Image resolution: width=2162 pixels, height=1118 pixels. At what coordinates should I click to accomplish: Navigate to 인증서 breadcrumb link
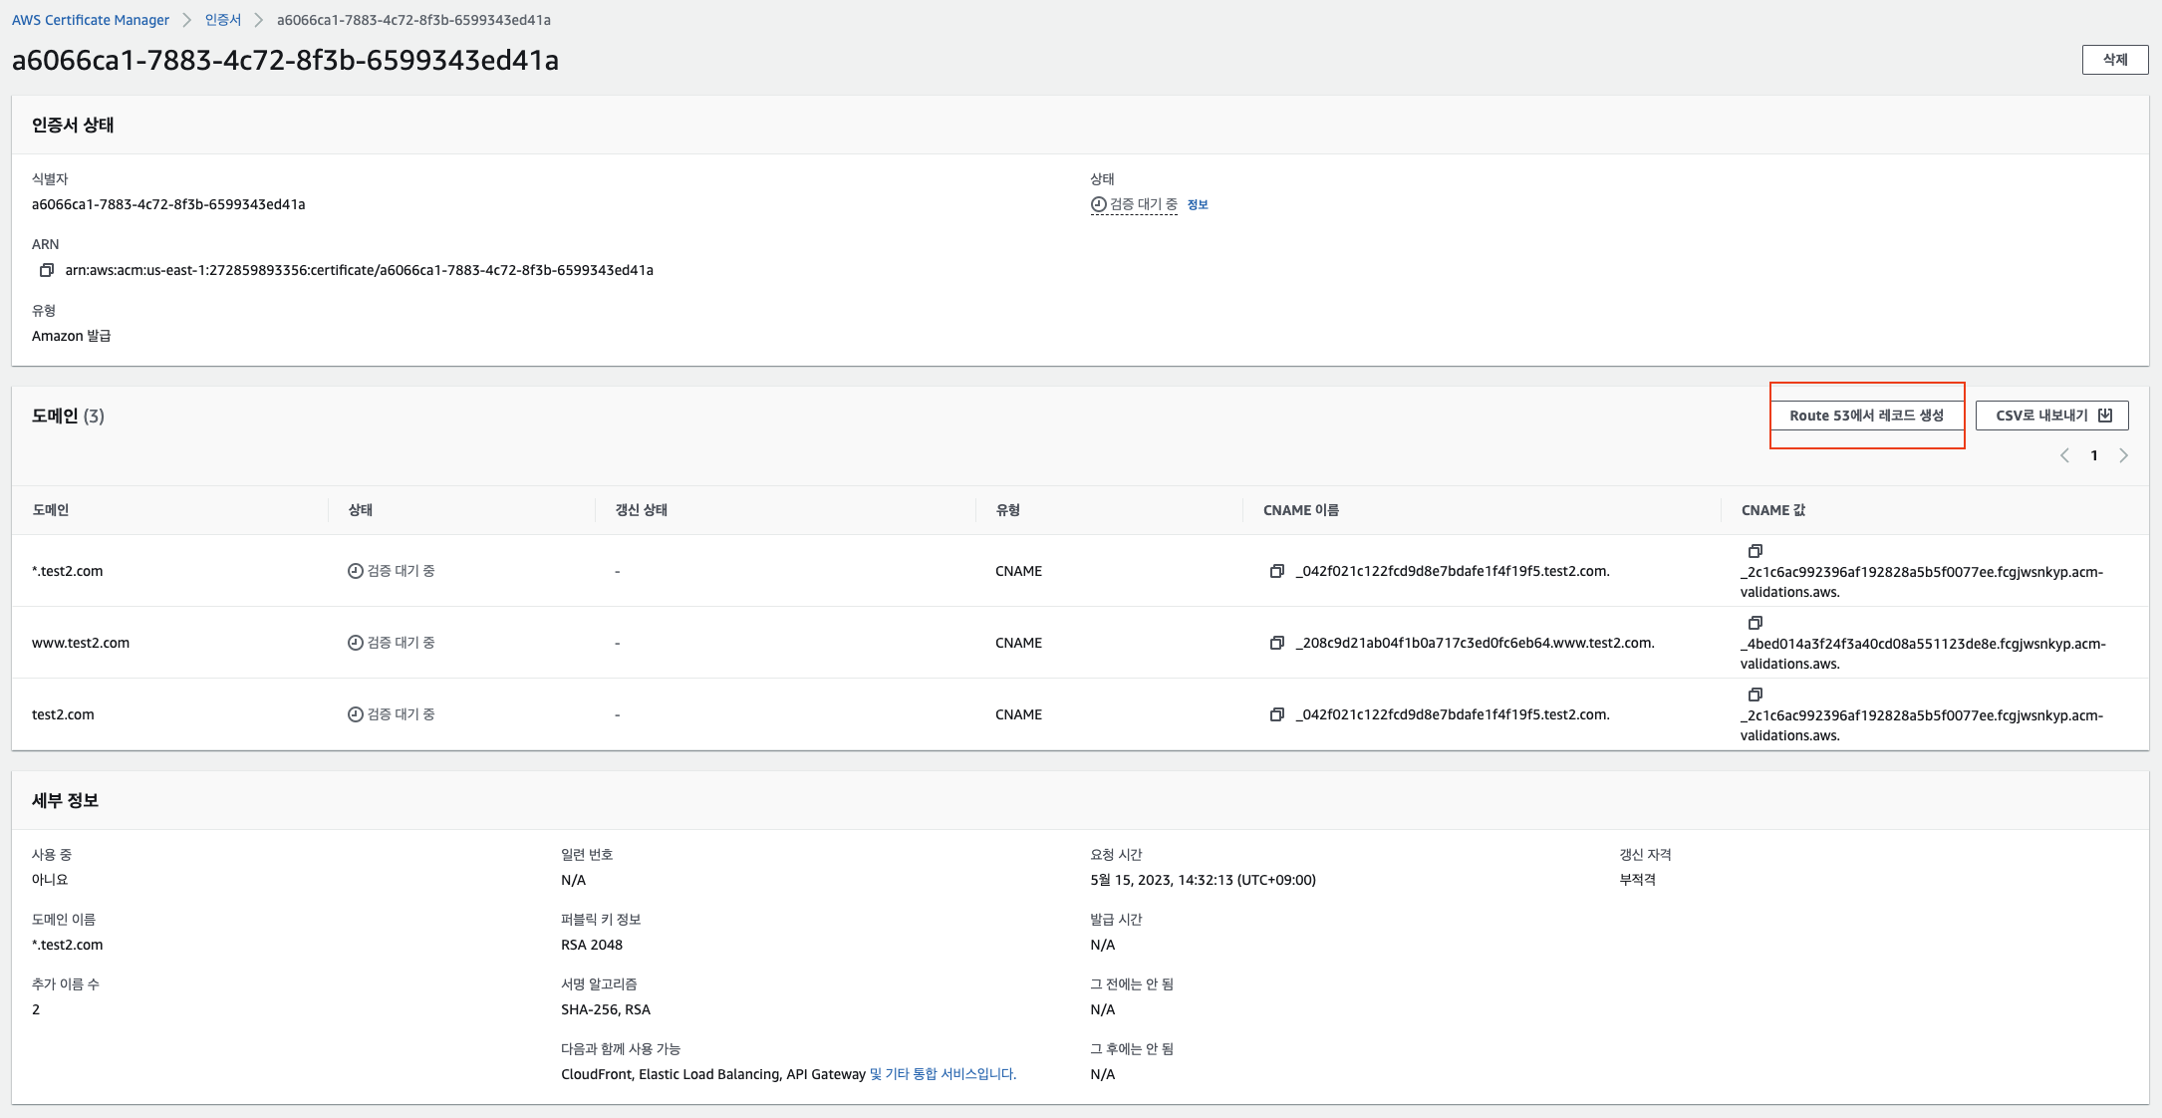click(x=223, y=20)
